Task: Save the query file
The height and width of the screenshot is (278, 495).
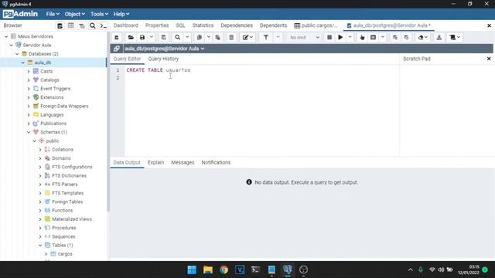Action: (142, 38)
